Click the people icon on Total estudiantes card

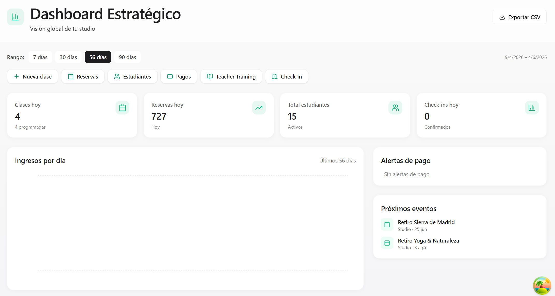pyautogui.click(x=395, y=107)
